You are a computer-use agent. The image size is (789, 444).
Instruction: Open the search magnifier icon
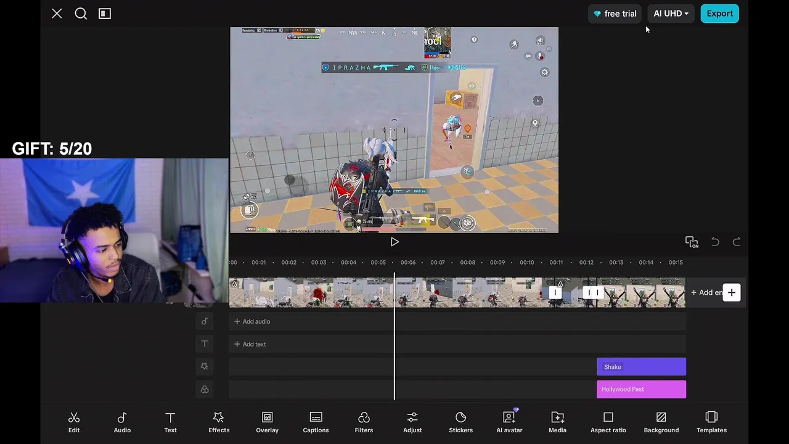[81, 13]
